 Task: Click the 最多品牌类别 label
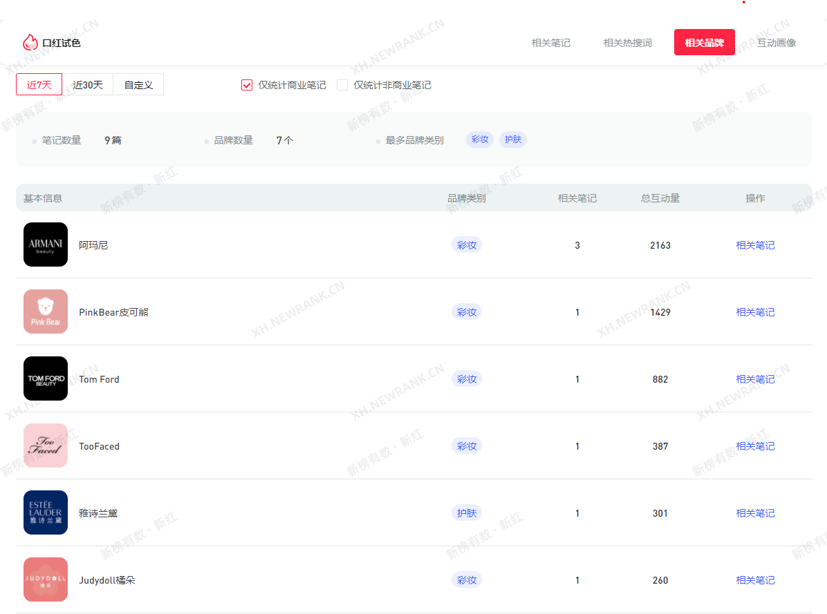415,140
